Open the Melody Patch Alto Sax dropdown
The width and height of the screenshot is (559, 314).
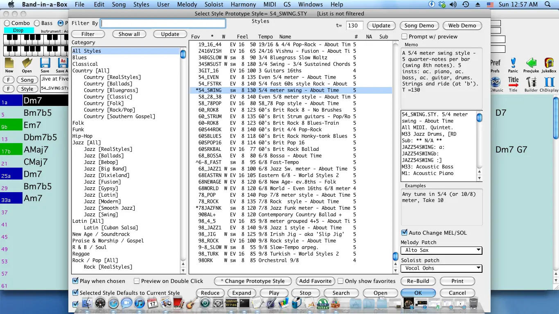point(442,250)
